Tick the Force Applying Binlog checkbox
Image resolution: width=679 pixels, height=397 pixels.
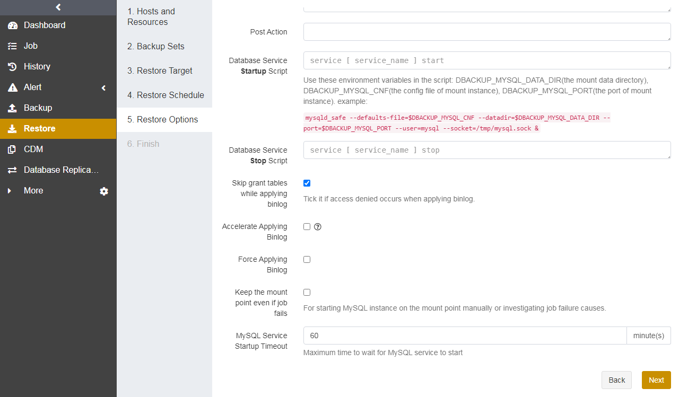[307, 260]
